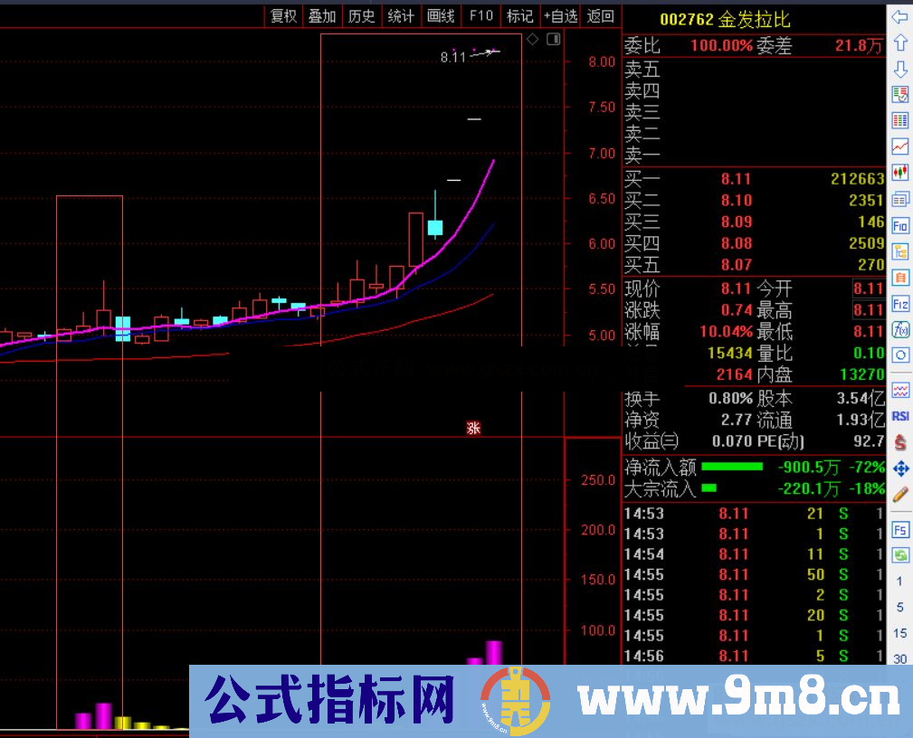Click the down arrow icon in right sidebar
913x738 pixels.
pyautogui.click(x=899, y=69)
